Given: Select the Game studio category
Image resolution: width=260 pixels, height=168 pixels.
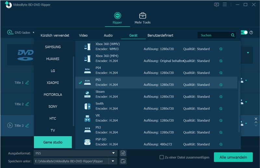Looking at the screenshot, I should (53, 142).
